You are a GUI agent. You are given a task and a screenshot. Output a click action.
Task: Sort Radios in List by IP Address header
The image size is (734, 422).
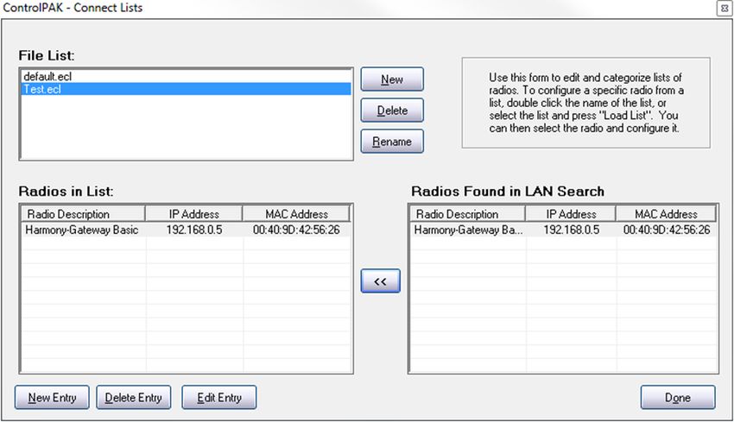(x=193, y=214)
